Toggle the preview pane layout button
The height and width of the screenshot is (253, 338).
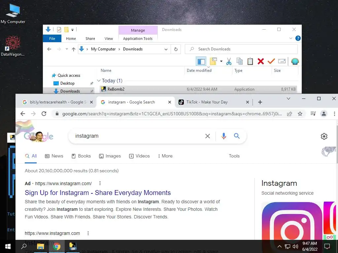click(201, 62)
